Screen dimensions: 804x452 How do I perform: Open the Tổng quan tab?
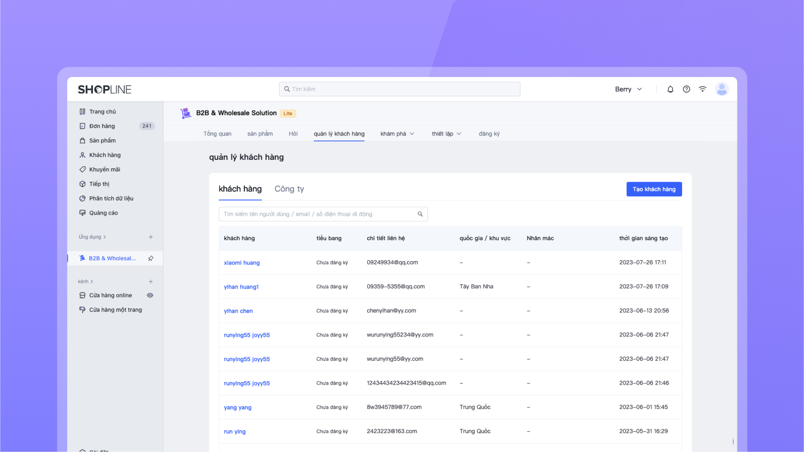[x=217, y=134]
